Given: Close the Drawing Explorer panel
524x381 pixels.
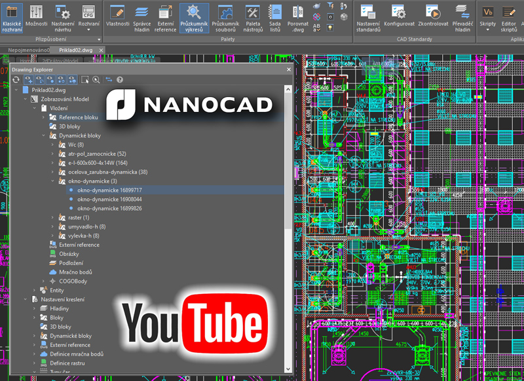Looking at the screenshot, I should pyautogui.click(x=289, y=69).
